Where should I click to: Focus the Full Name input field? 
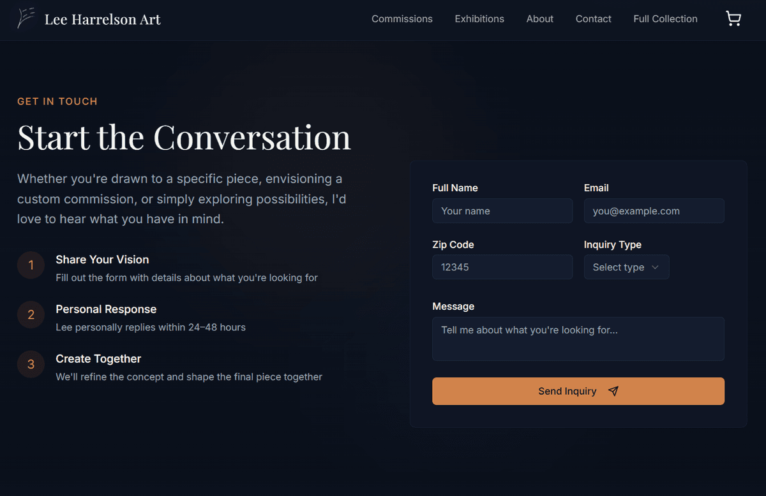click(x=502, y=211)
